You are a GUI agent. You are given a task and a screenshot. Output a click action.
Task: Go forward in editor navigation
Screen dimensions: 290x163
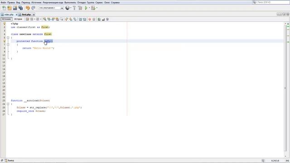click(x=38, y=19)
